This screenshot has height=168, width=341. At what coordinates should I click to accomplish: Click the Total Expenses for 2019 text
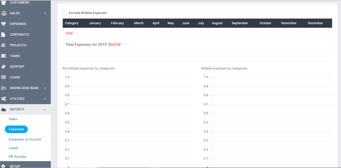[x=86, y=45]
